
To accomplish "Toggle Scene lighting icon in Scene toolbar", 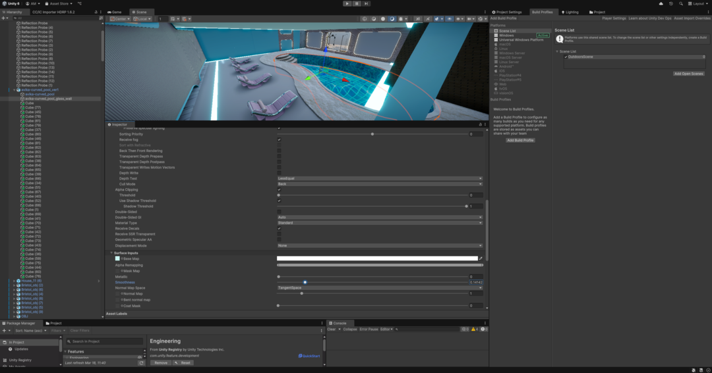I will (427, 19).
